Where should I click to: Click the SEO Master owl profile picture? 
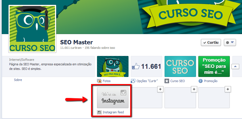tap(32, 29)
